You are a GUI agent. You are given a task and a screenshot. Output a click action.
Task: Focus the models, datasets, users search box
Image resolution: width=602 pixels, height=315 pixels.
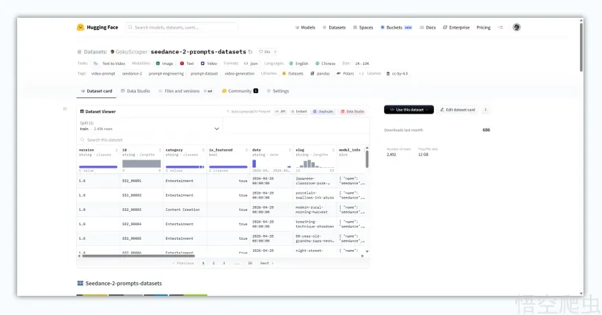(182, 27)
